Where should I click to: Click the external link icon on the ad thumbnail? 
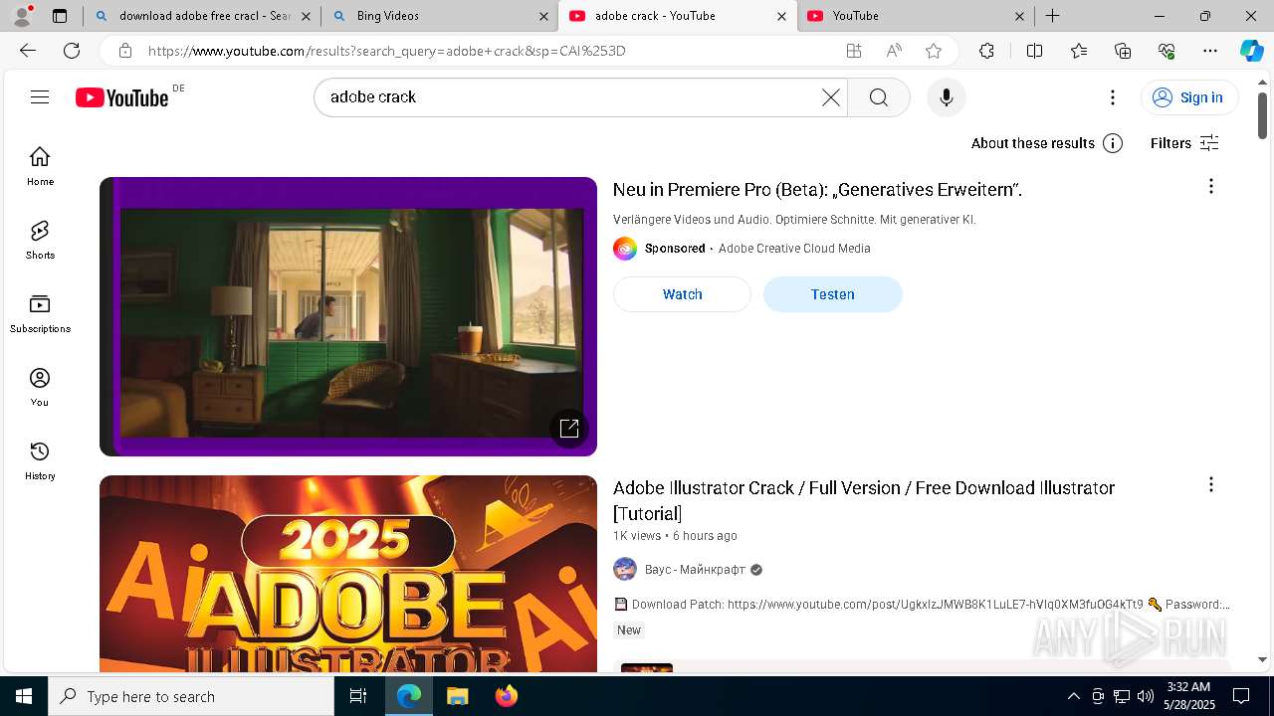click(x=569, y=428)
